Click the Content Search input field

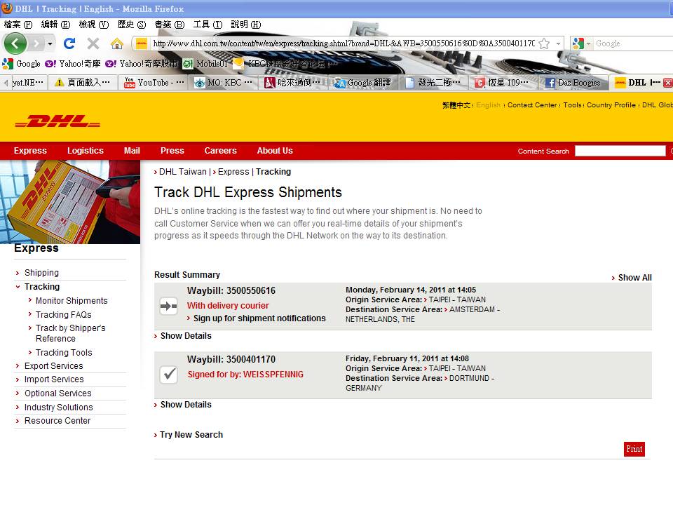click(620, 150)
